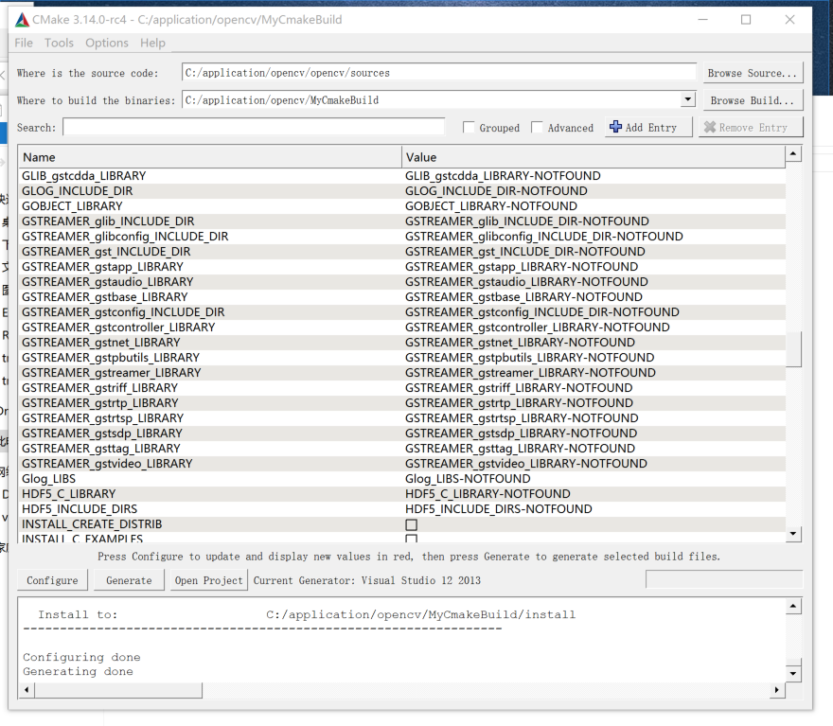
Task: Open the Options menu
Action: [x=107, y=43]
